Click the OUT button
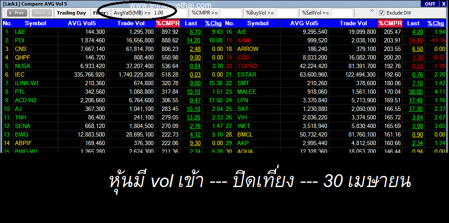Image resolution: width=449 pixels, height=223 pixels. tap(430, 4)
